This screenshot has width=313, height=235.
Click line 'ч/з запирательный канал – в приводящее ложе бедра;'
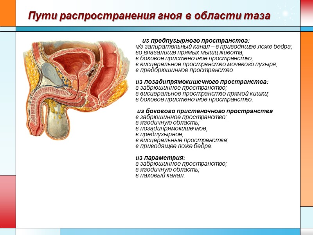214,47
